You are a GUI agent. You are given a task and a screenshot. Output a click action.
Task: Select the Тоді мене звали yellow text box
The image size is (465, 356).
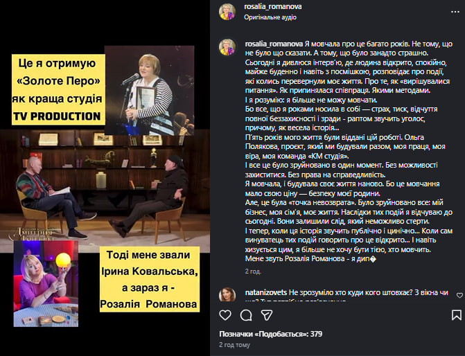pos(150,279)
